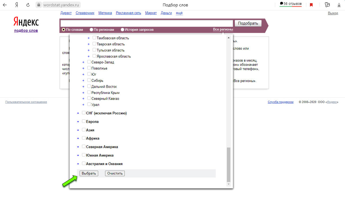345x199 pixels.
Task: Open Служба поддержки link
Action: [x=281, y=102]
